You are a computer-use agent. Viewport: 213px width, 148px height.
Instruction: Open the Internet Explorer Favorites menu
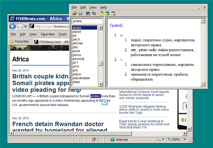click(x=48, y=34)
